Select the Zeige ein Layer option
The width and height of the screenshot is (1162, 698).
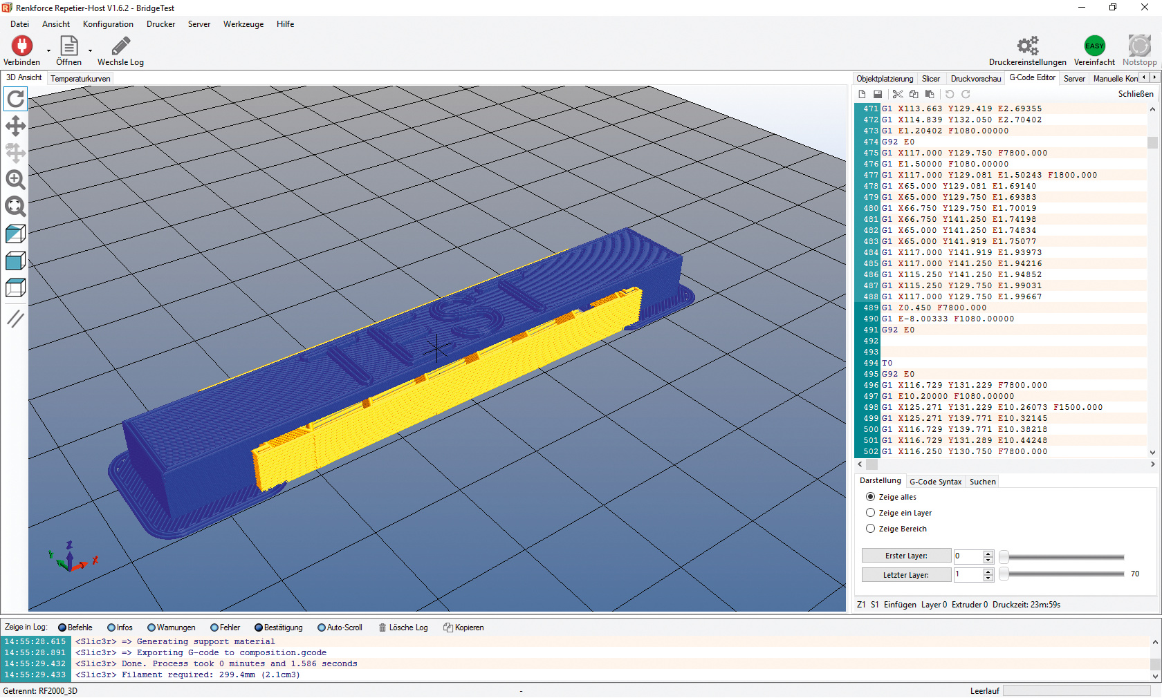tap(871, 513)
